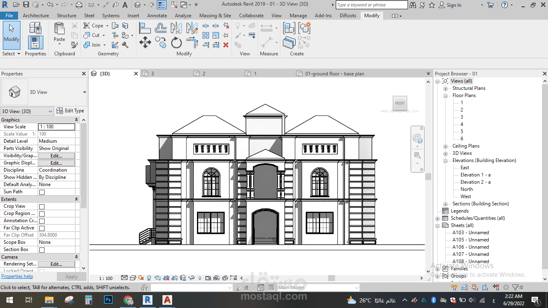Click the Rotate tool icon
Screen dimensions: 548x308
(177, 43)
